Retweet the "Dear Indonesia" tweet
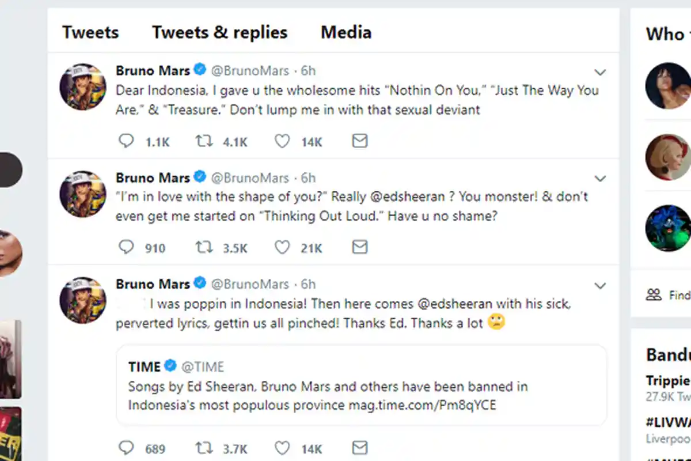The height and width of the screenshot is (461, 691). click(204, 141)
